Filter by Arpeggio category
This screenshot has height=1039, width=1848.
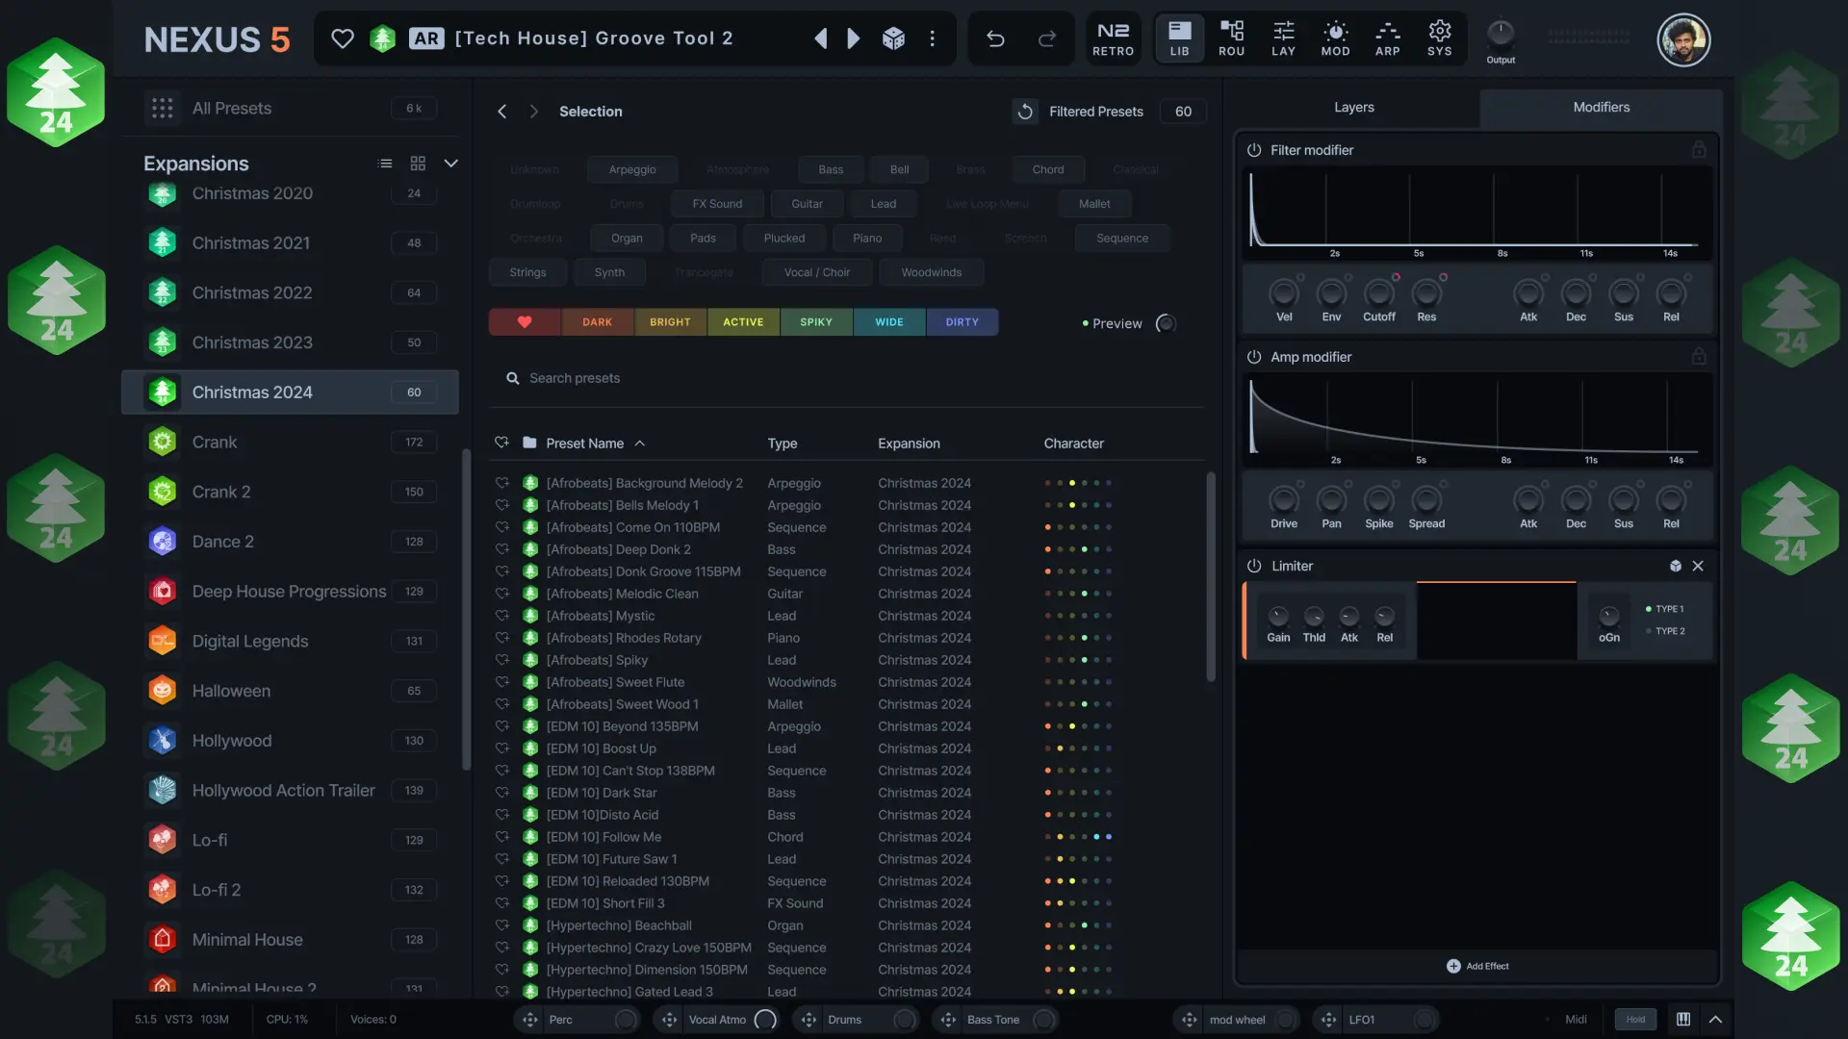coord(632,169)
